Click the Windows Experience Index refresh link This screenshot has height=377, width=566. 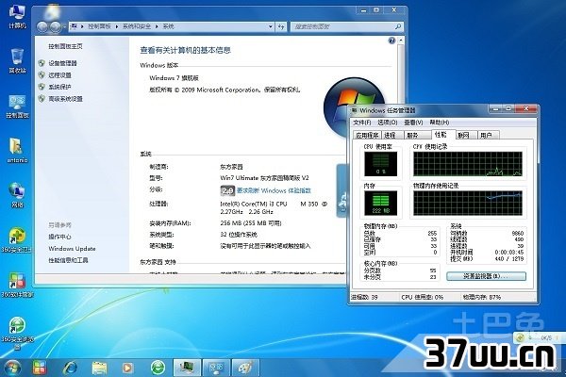[x=274, y=190]
